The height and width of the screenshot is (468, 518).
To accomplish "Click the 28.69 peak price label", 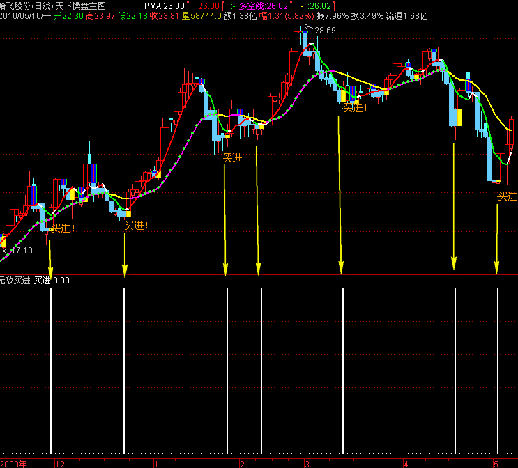I will (325, 31).
